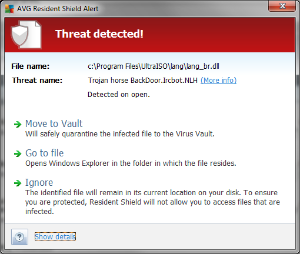300x254 pixels.
Task: Close the AVG Resident Shield Alert window
Action: pyautogui.click(x=282, y=6)
